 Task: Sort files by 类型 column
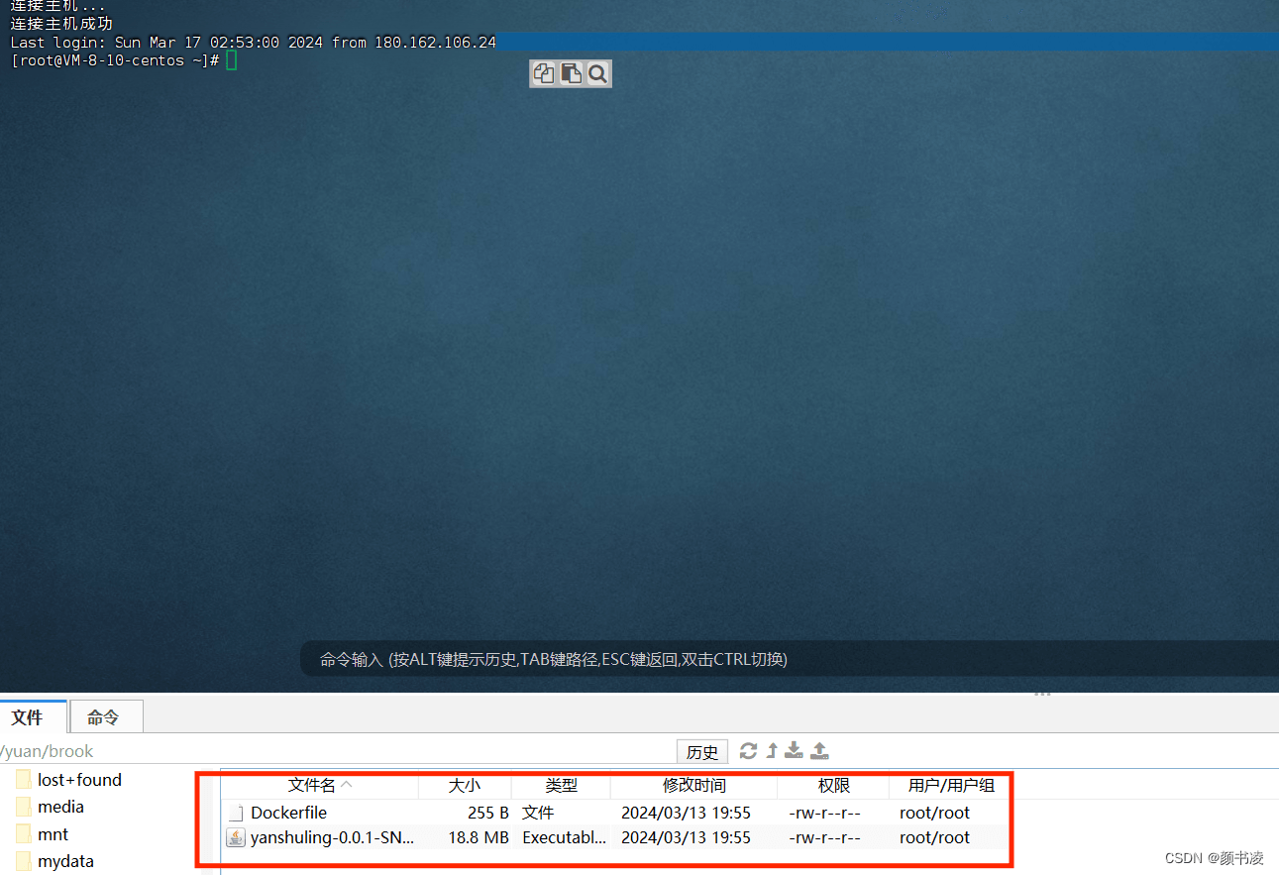coord(561,785)
